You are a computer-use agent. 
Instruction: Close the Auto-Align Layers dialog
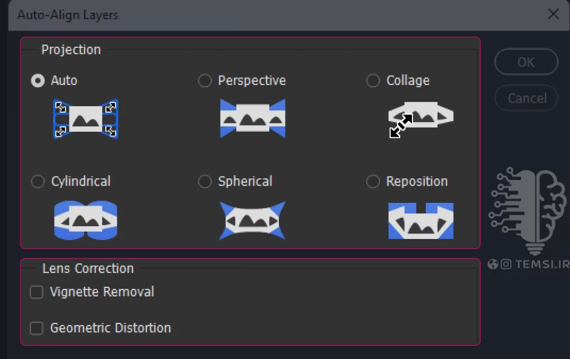(553, 14)
